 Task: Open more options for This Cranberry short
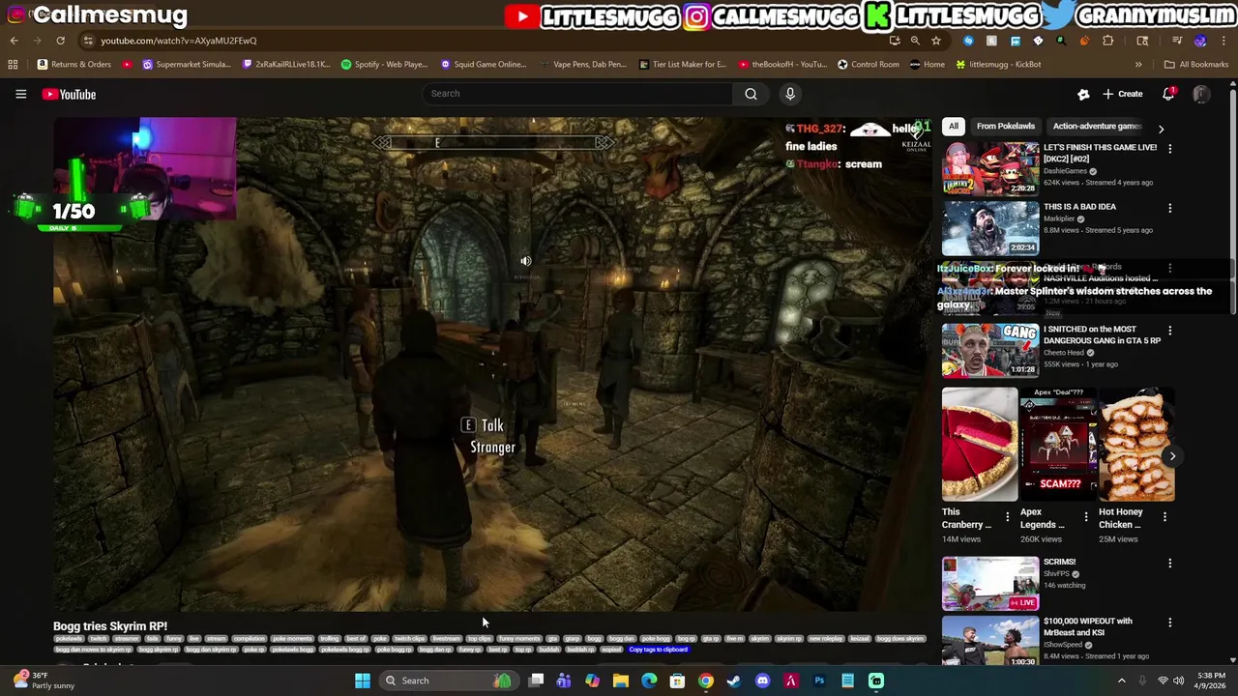[x=1007, y=517]
